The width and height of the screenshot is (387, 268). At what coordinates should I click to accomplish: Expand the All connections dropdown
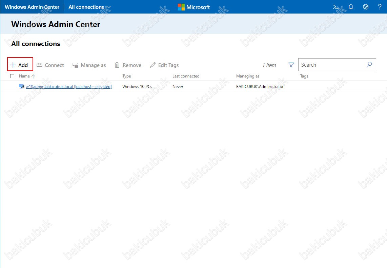89,7
